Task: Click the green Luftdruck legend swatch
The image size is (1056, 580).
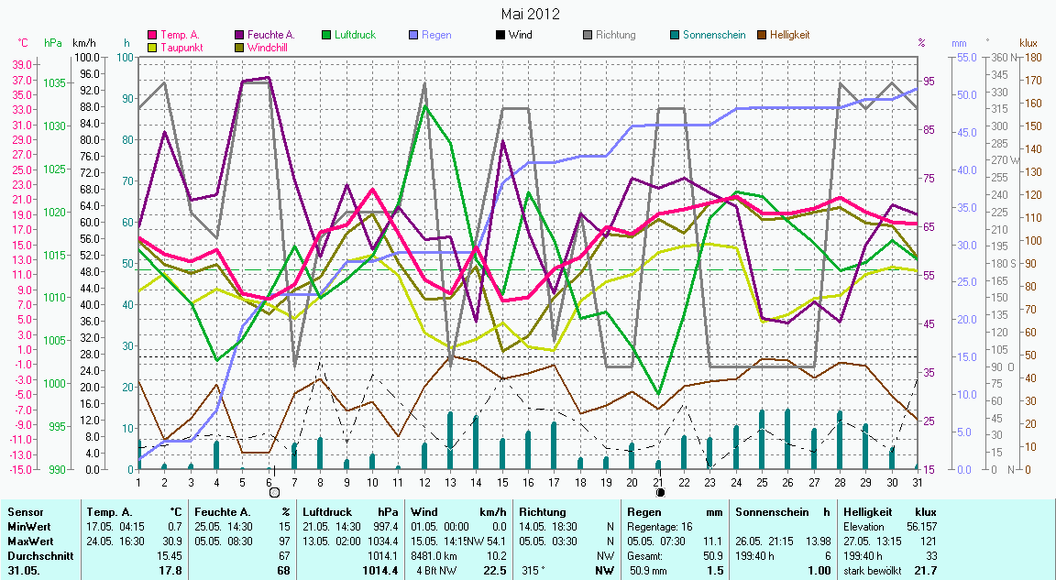Action: click(x=327, y=35)
